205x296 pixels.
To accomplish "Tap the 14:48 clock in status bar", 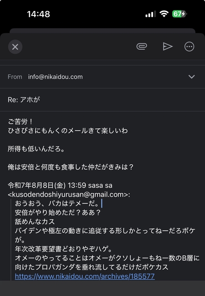I will 39,14.
